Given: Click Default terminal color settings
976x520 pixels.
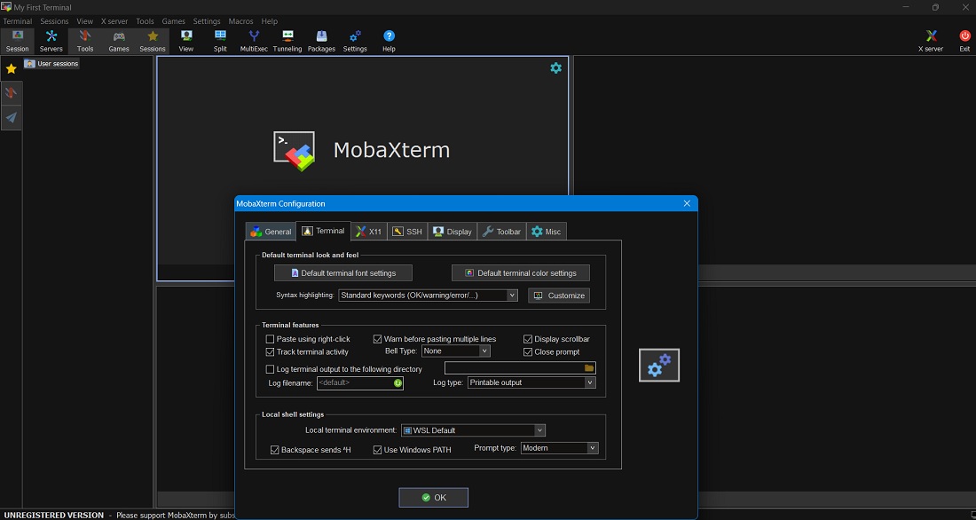Looking at the screenshot, I should point(521,272).
